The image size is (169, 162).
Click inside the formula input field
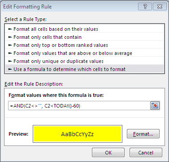[x=79, y=106]
